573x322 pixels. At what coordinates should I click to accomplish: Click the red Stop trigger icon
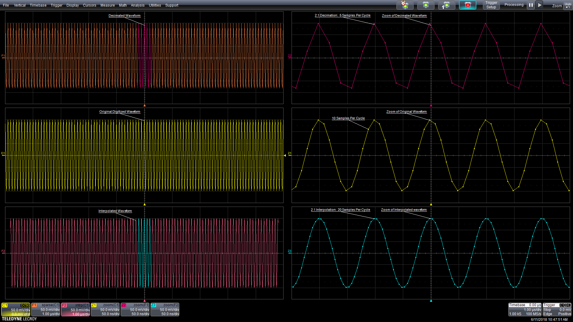(x=467, y=5)
